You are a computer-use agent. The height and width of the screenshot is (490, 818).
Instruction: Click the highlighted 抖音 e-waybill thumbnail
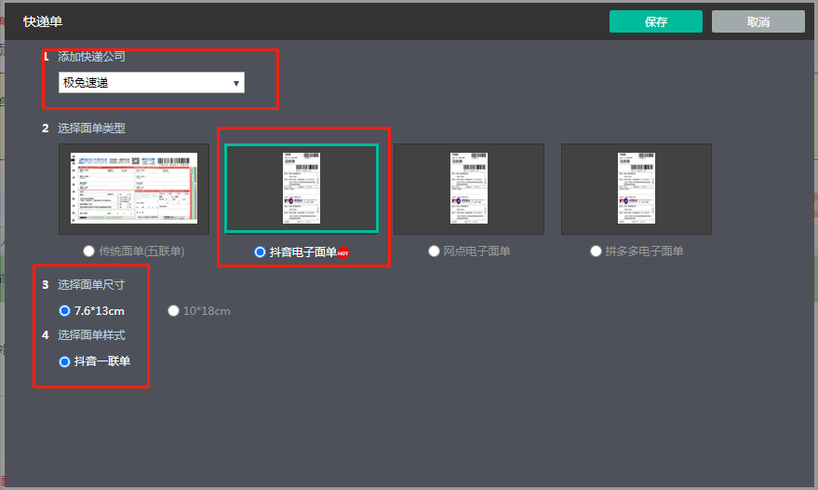coord(302,188)
